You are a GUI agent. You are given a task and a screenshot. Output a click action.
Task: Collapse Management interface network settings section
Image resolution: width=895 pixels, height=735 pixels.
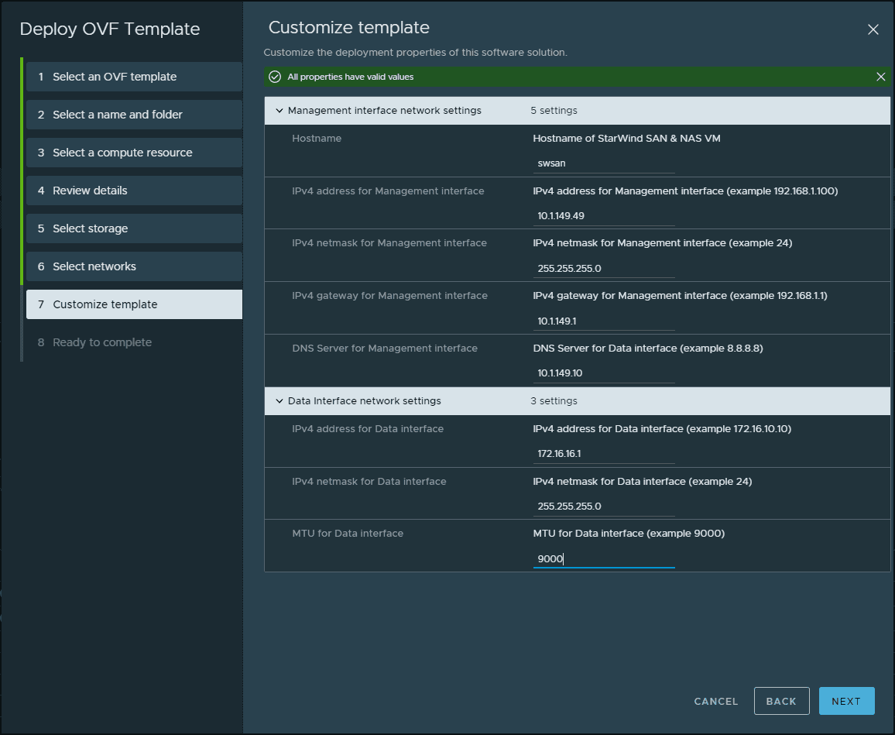[x=279, y=111]
